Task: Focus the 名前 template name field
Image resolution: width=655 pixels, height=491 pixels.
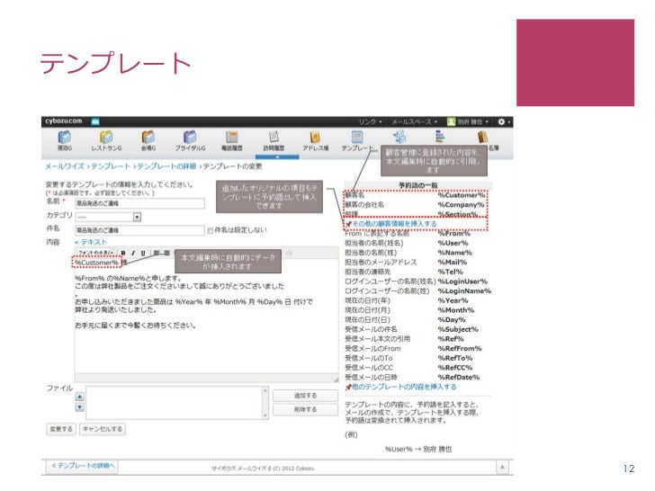Action: [x=140, y=203]
